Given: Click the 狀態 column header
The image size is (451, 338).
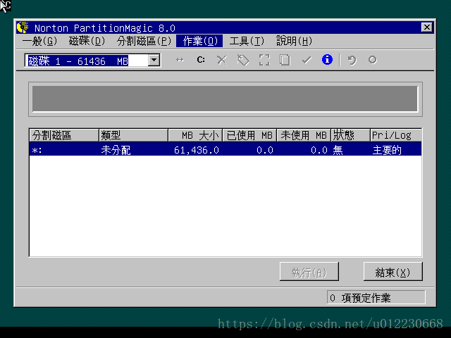Looking at the screenshot, I should (351, 135).
